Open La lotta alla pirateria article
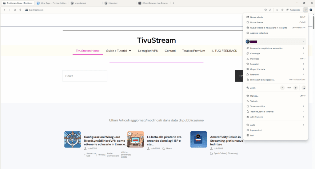The width and height of the screenshot is (315, 169). [x=164, y=140]
